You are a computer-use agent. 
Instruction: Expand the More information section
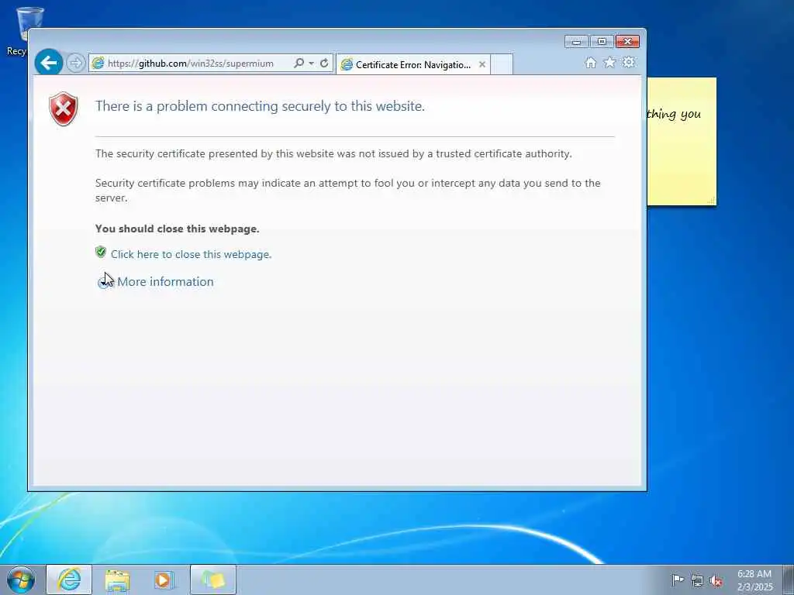point(104,282)
